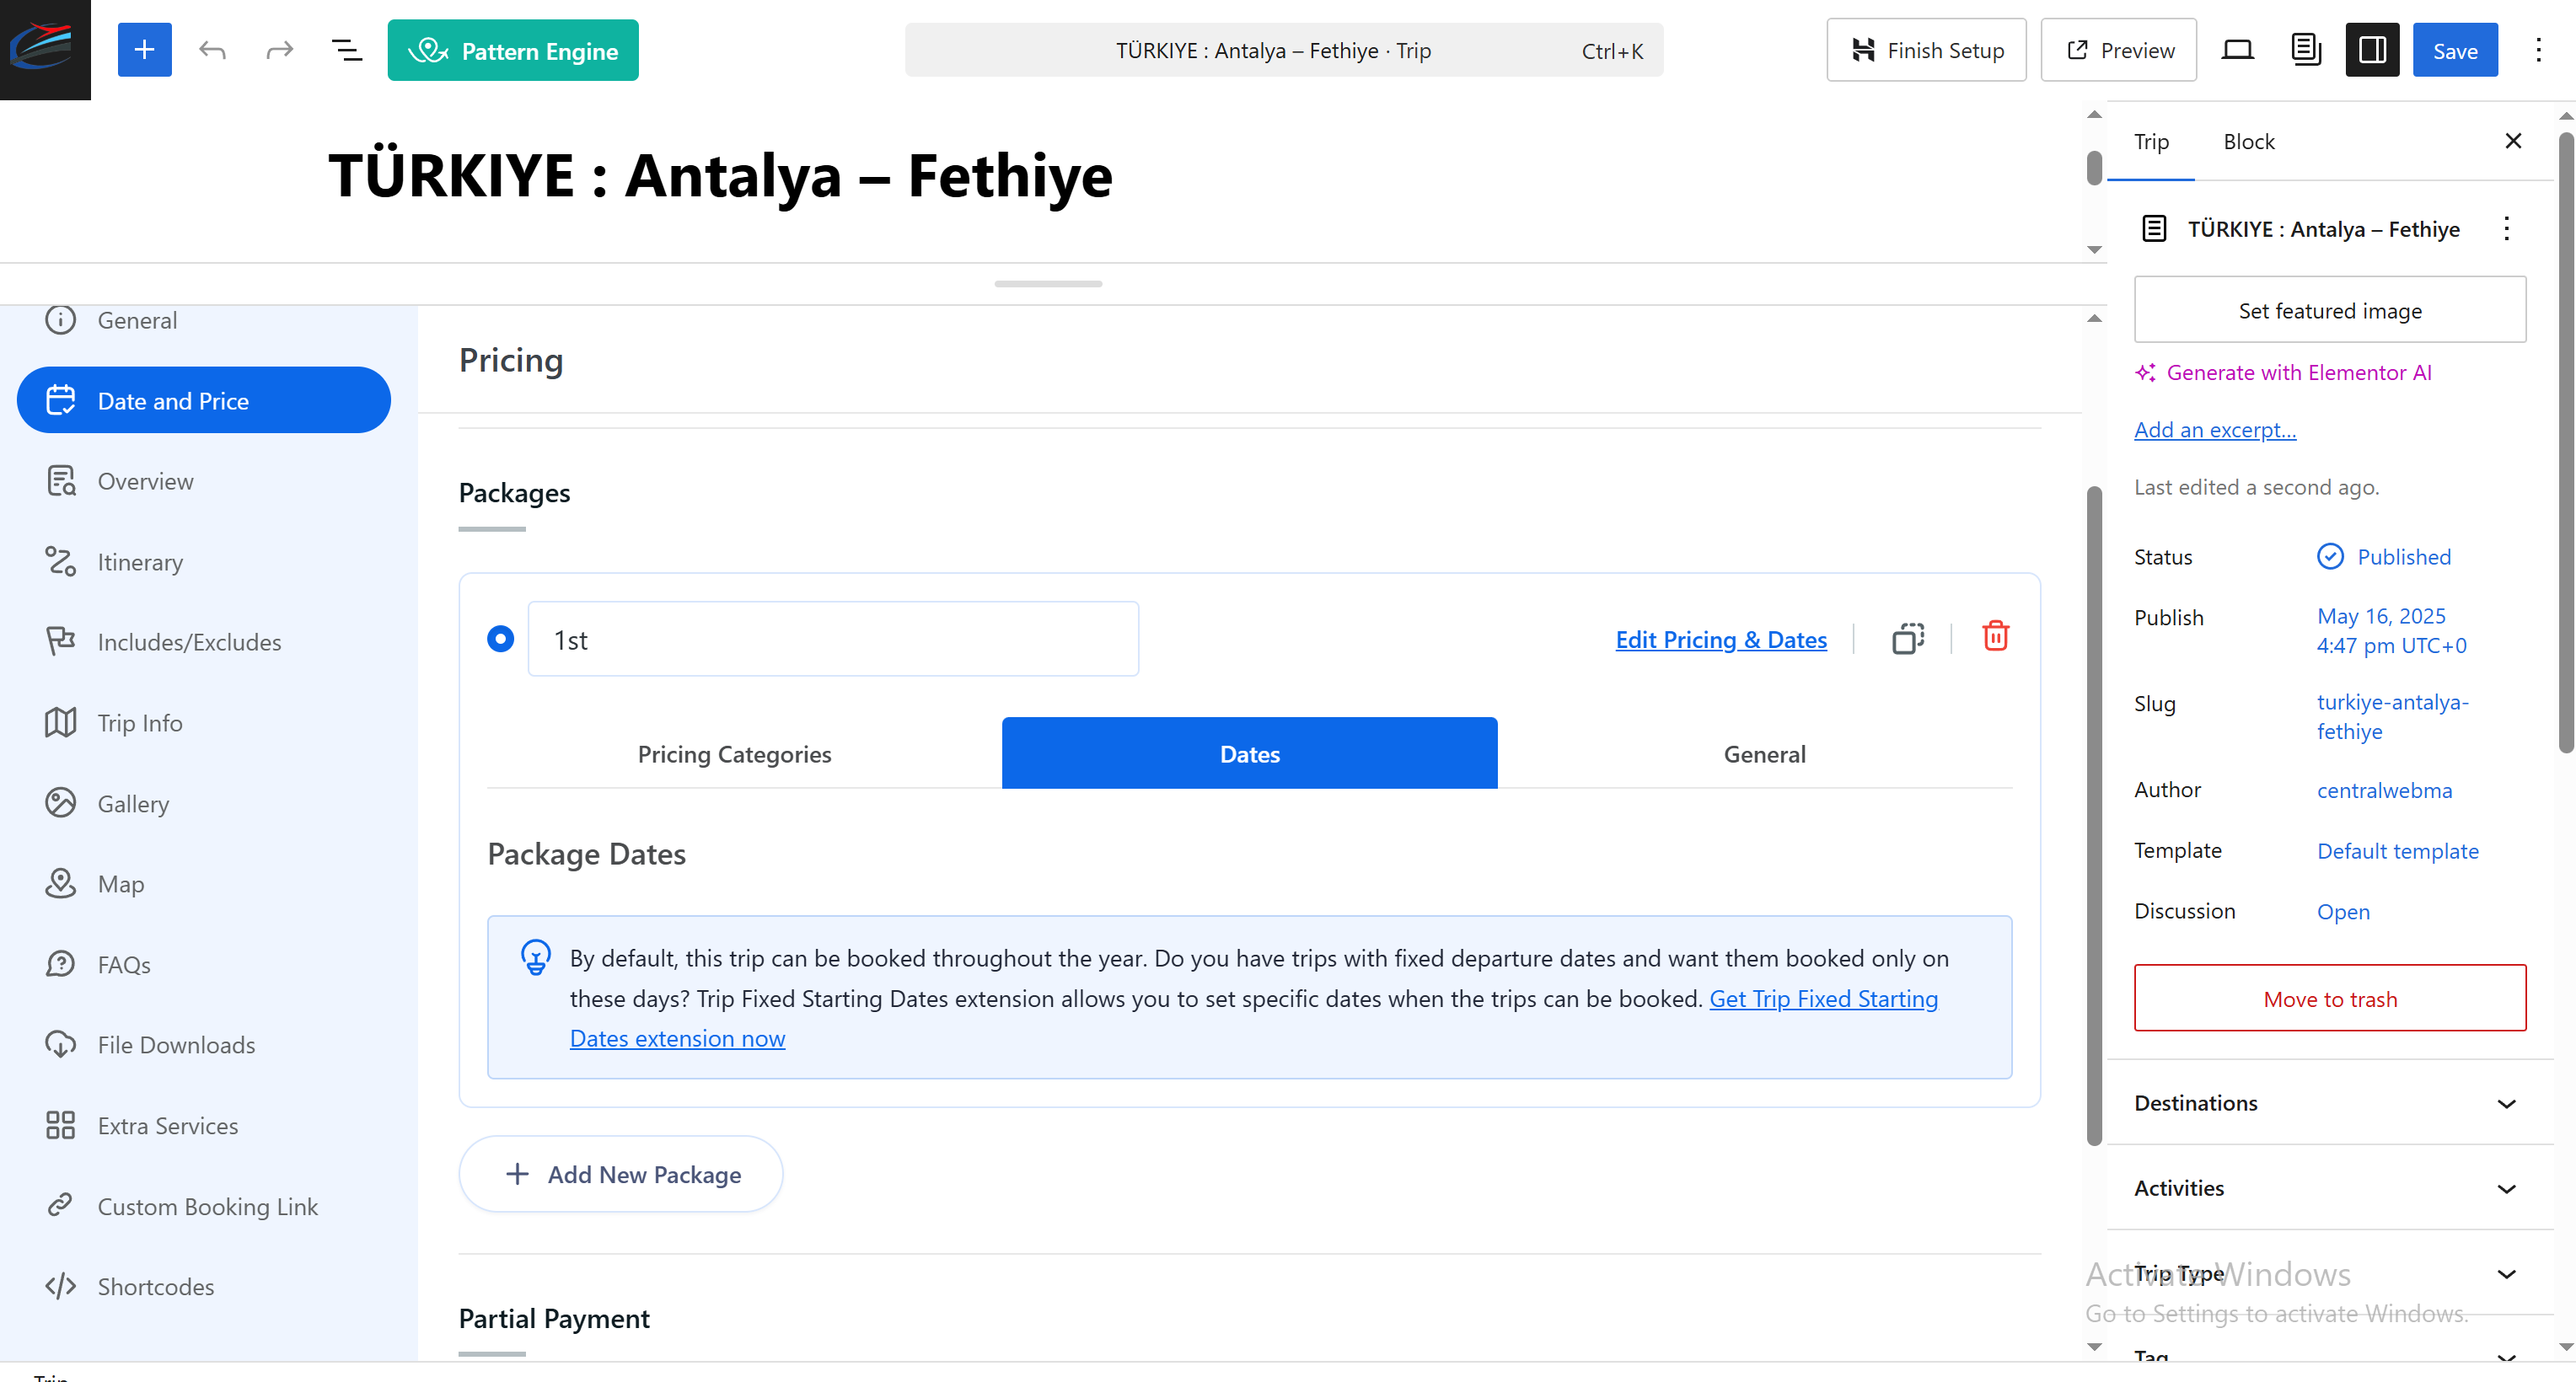Click the trip settings vertical scrollbar
Viewport: 2576px width, 1382px height.
(2094, 815)
